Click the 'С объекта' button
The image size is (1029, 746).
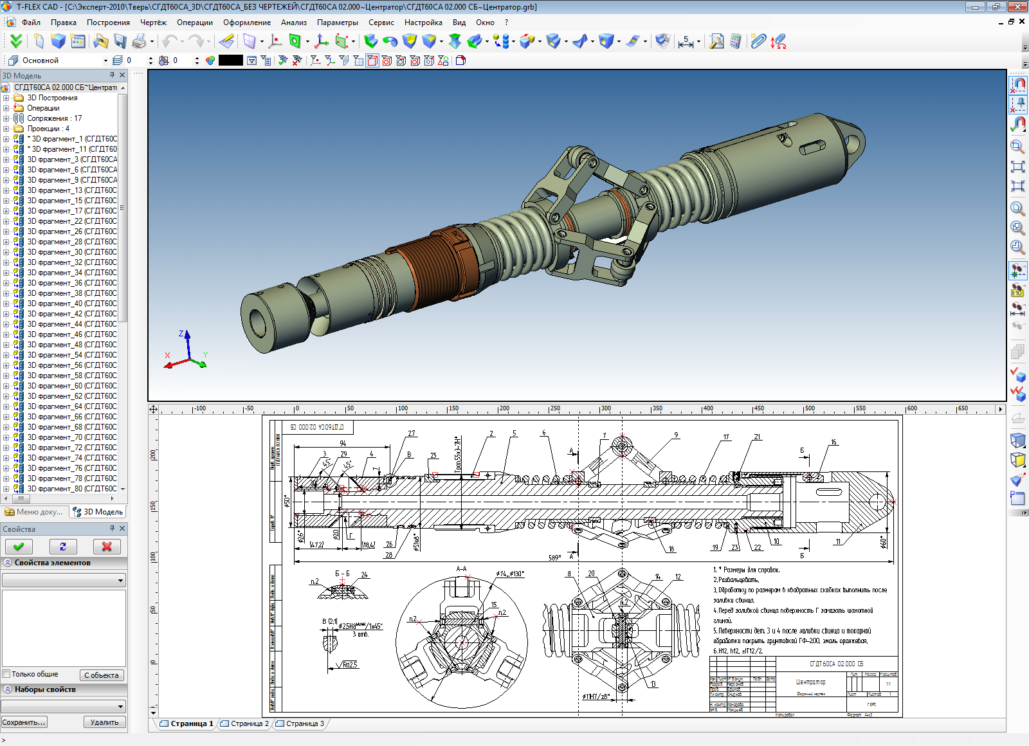102,675
